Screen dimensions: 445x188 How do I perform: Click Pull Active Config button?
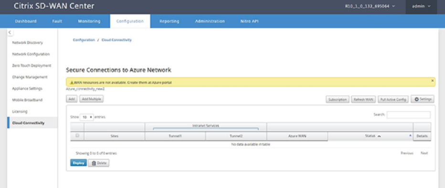point(393,100)
